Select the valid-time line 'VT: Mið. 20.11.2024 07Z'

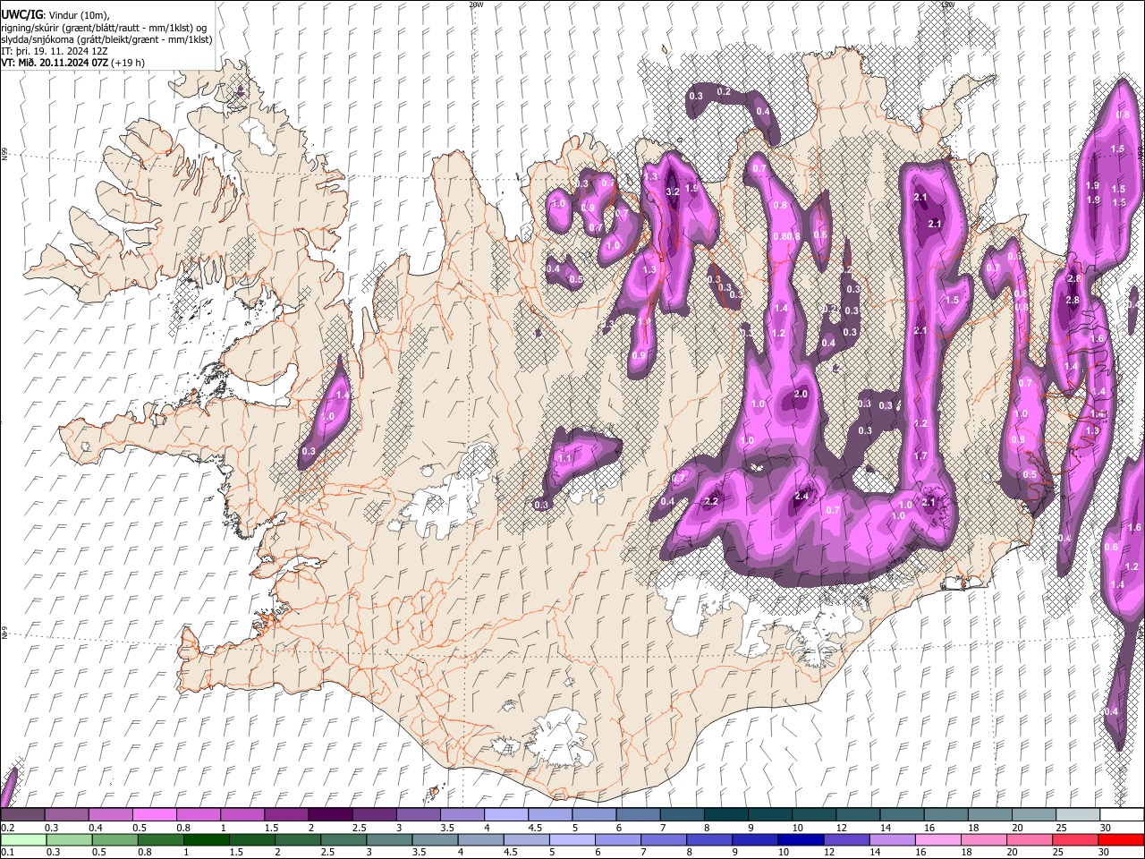point(55,63)
